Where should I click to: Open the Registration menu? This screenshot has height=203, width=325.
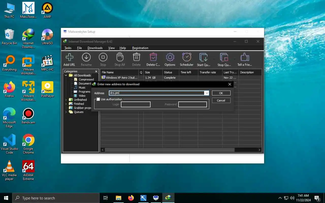click(140, 48)
